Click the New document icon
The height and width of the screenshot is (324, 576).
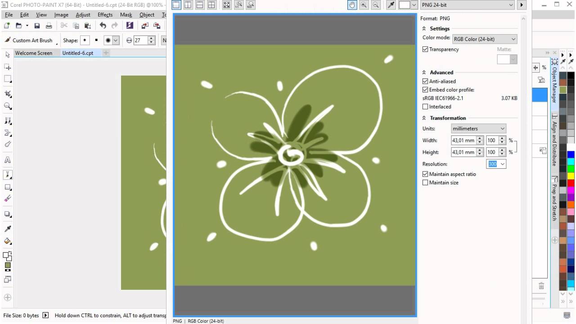[x=7, y=26]
